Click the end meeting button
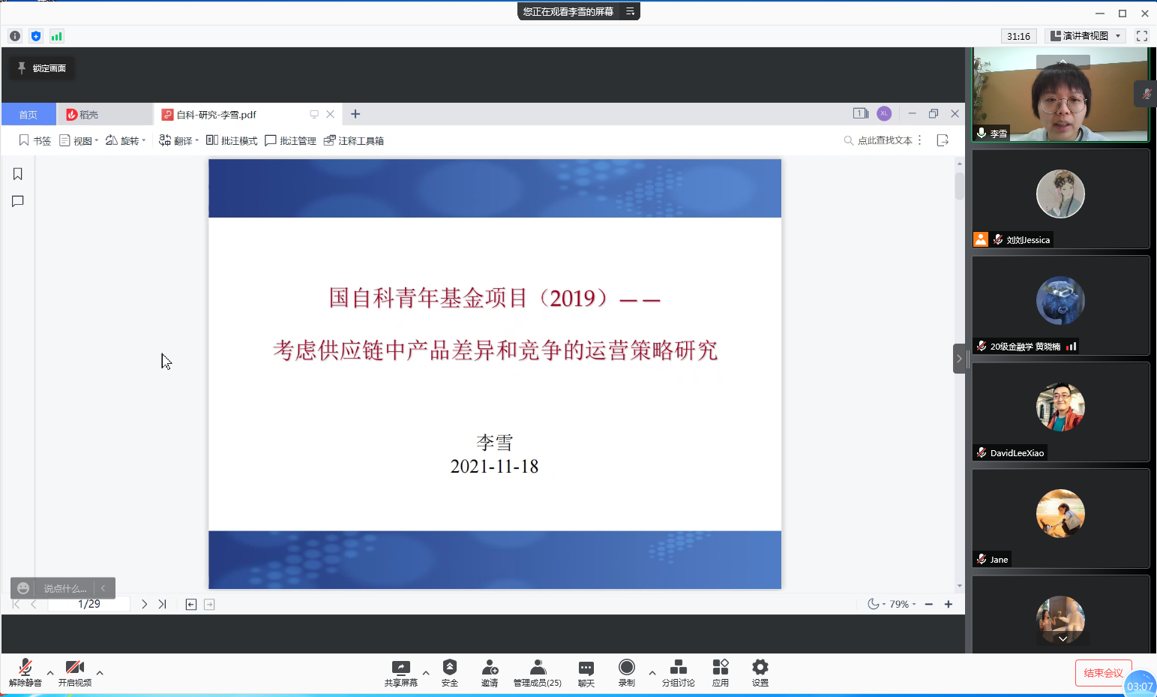1157x697 pixels. click(x=1102, y=673)
